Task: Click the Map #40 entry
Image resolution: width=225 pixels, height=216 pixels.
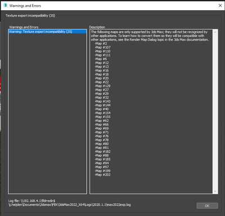Action: click(102, 109)
